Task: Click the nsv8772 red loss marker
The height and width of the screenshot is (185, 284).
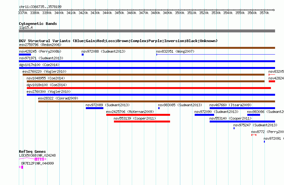Action: pos(254,135)
